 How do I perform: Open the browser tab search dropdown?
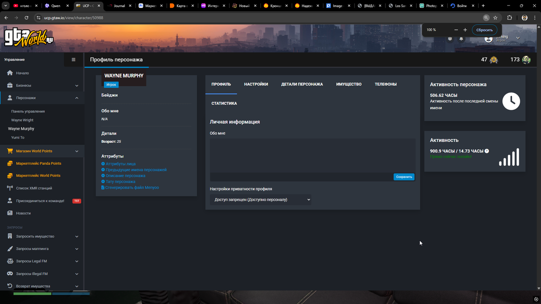click(x=5, y=6)
